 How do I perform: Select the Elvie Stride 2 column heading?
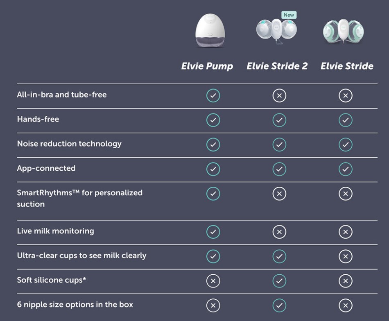(277, 66)
